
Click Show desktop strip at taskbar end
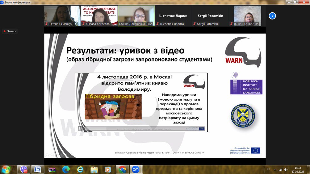click(x=308, y=169)
